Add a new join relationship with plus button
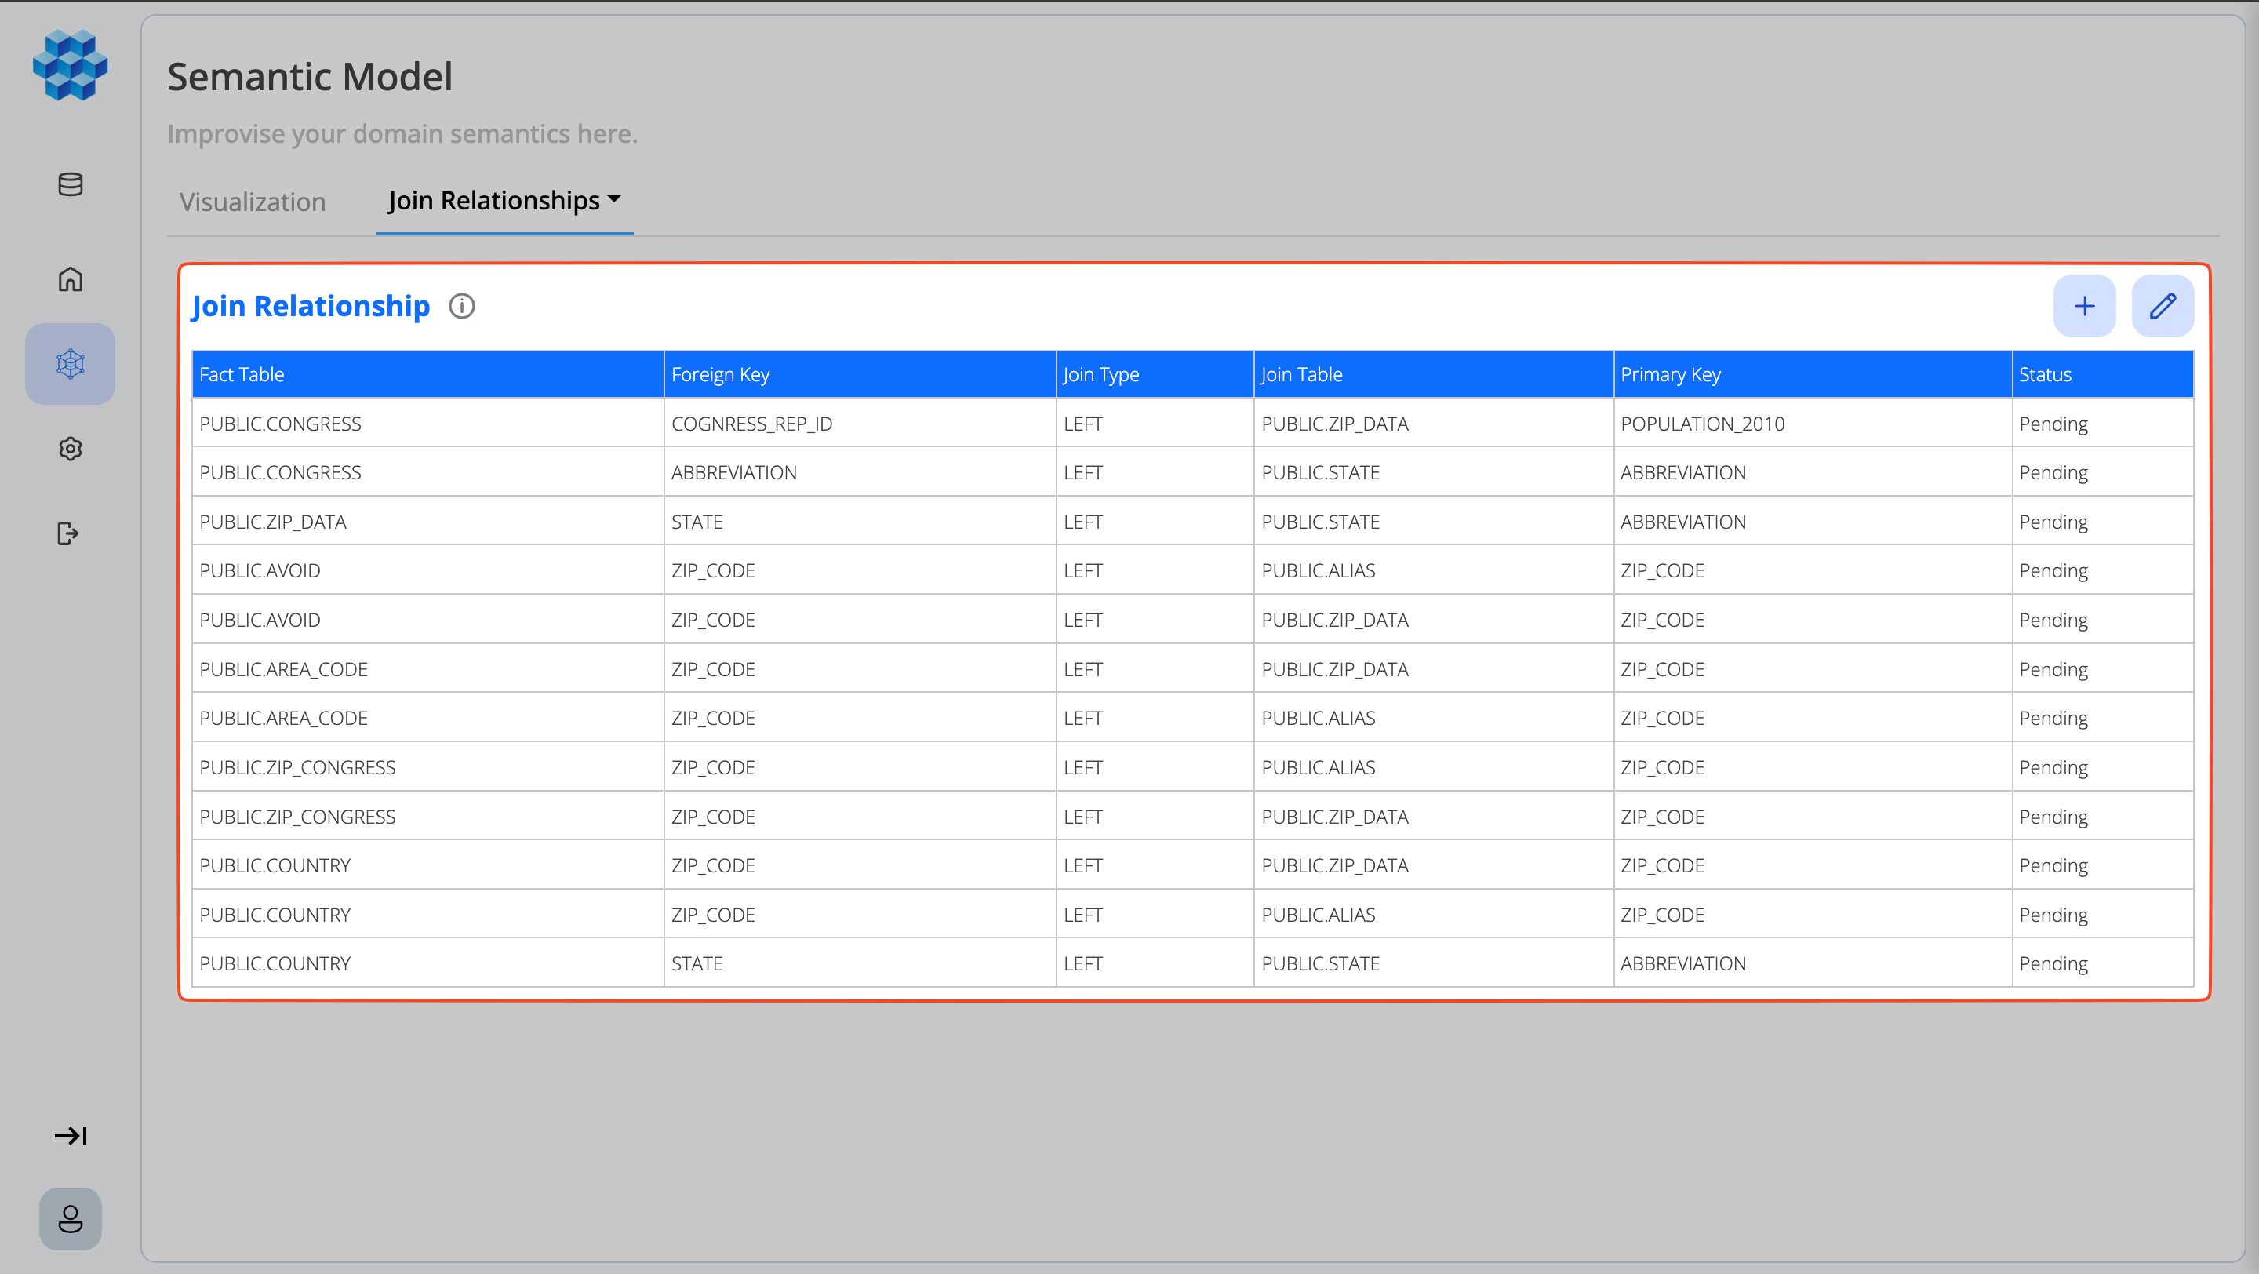Viewport: 2259px width, 1274px height. click(2085, 306)
